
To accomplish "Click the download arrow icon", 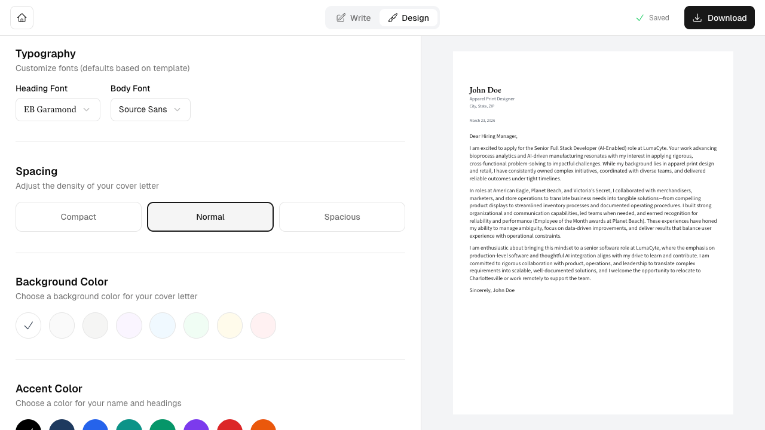I will pyautogui.click(x=697, y=18).
